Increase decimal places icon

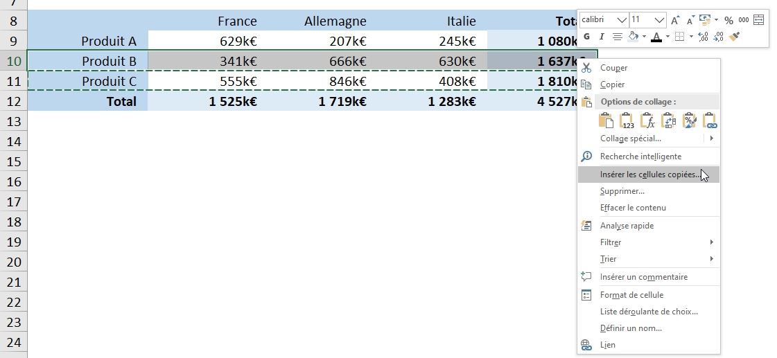coord(703,36)
